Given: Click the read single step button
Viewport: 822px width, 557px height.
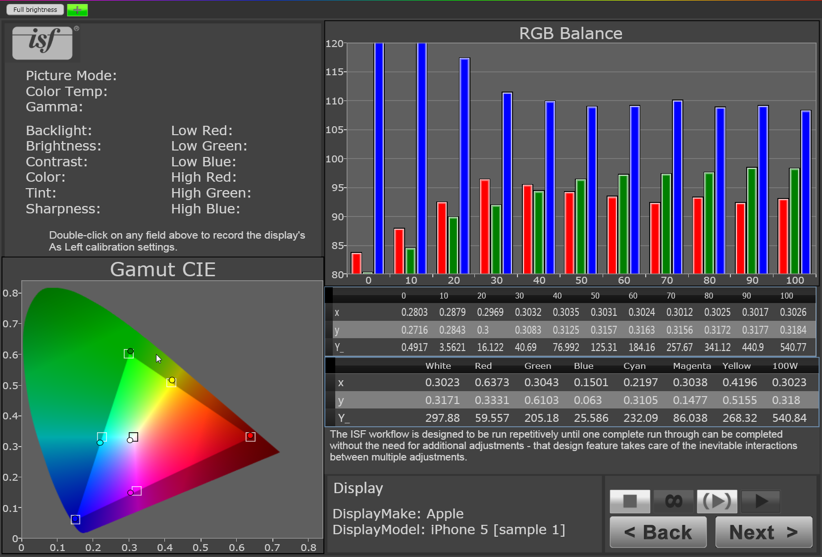Looking at the screenshot, I should pos(717,501).
